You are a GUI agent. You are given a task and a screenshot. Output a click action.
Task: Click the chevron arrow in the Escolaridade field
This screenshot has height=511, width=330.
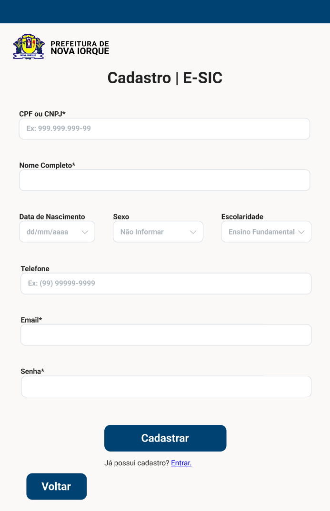click(x=301, y=232)
